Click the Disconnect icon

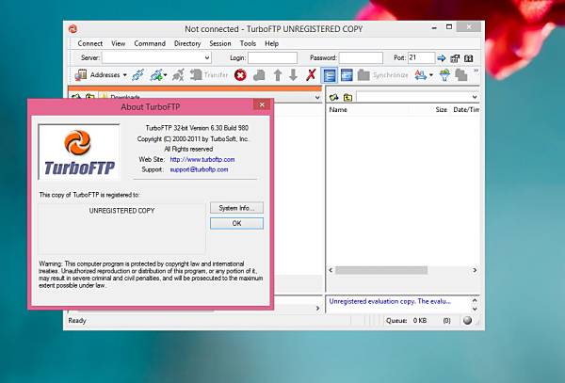[178, 75]
